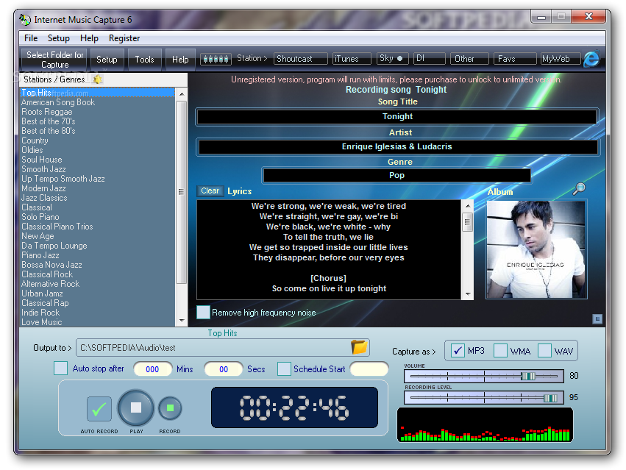626x470 pixels.
Task: Click the Song Title field Tonight
Action: (396, 117)
